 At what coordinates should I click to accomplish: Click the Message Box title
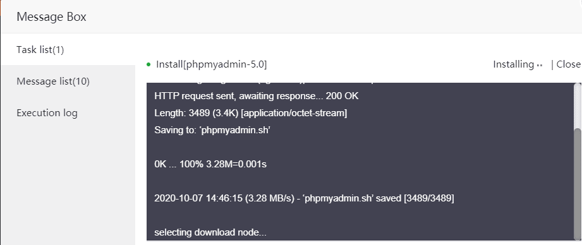point(51,16)
